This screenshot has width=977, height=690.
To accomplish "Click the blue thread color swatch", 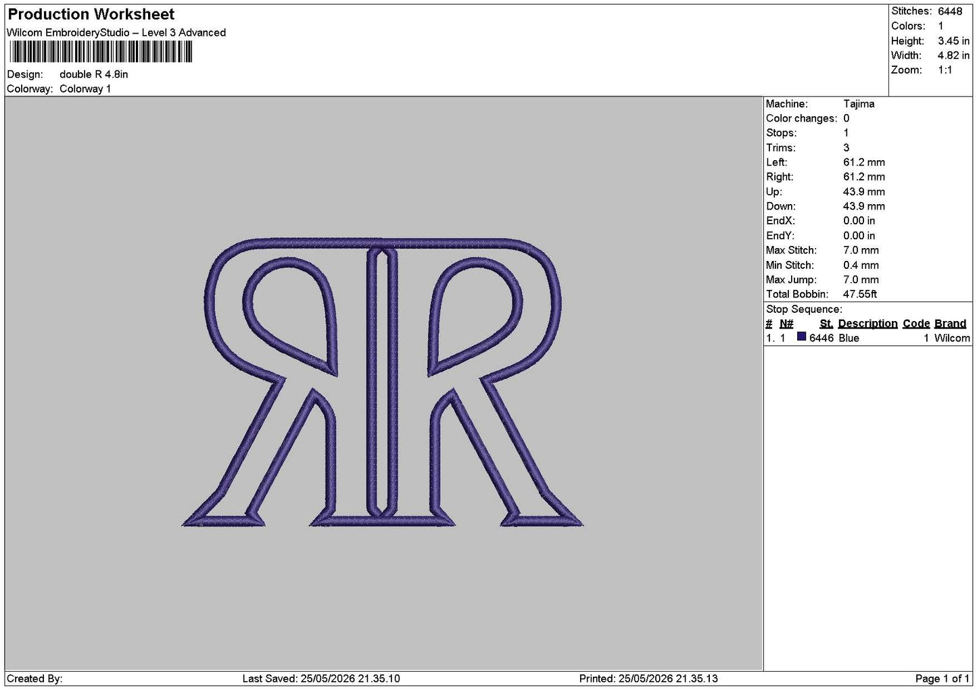I will click(801, 337).
